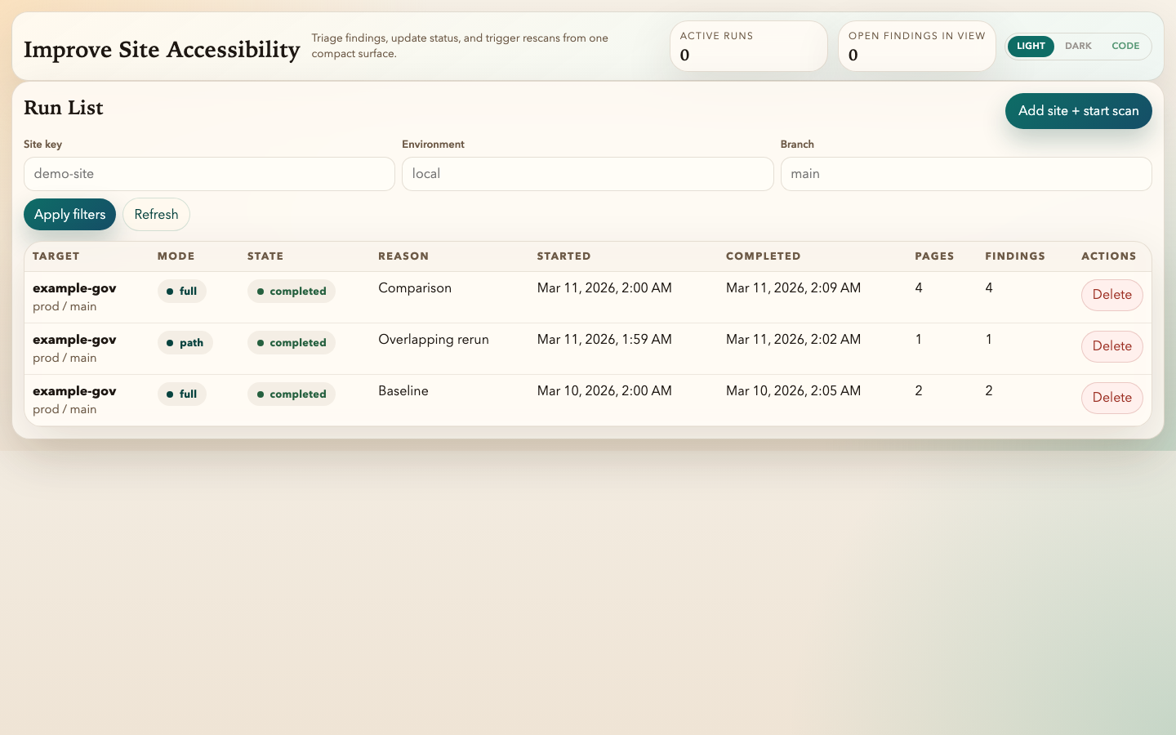
Task: Select the LIGHT theme option
Action: pos(1031,46)
